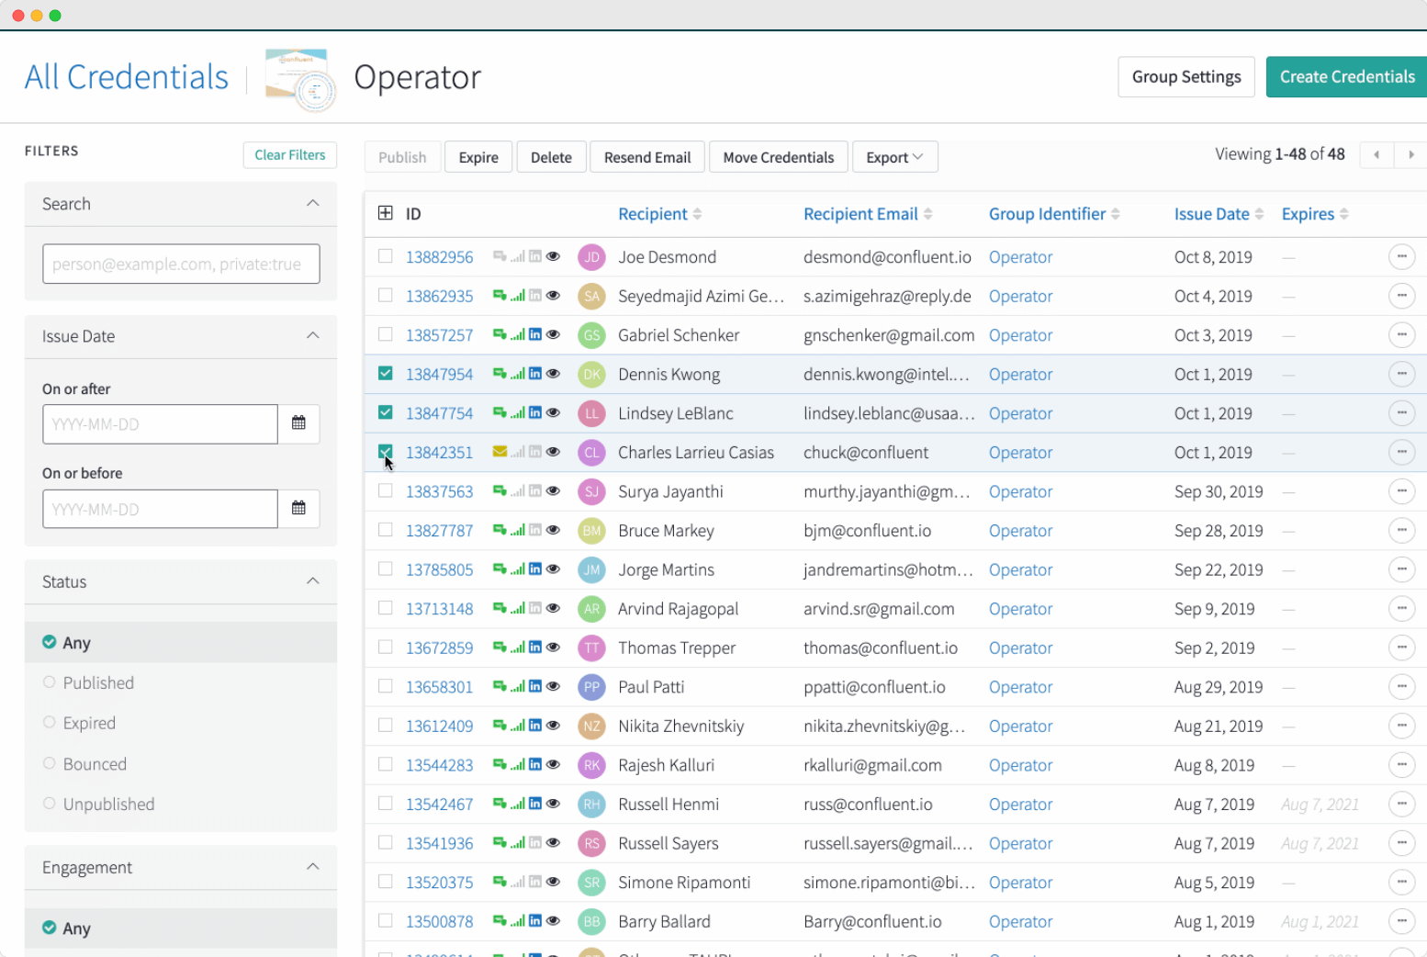1427x957 pixels.
Task: Click the Publish toolbar button
Action: [402, 157]
